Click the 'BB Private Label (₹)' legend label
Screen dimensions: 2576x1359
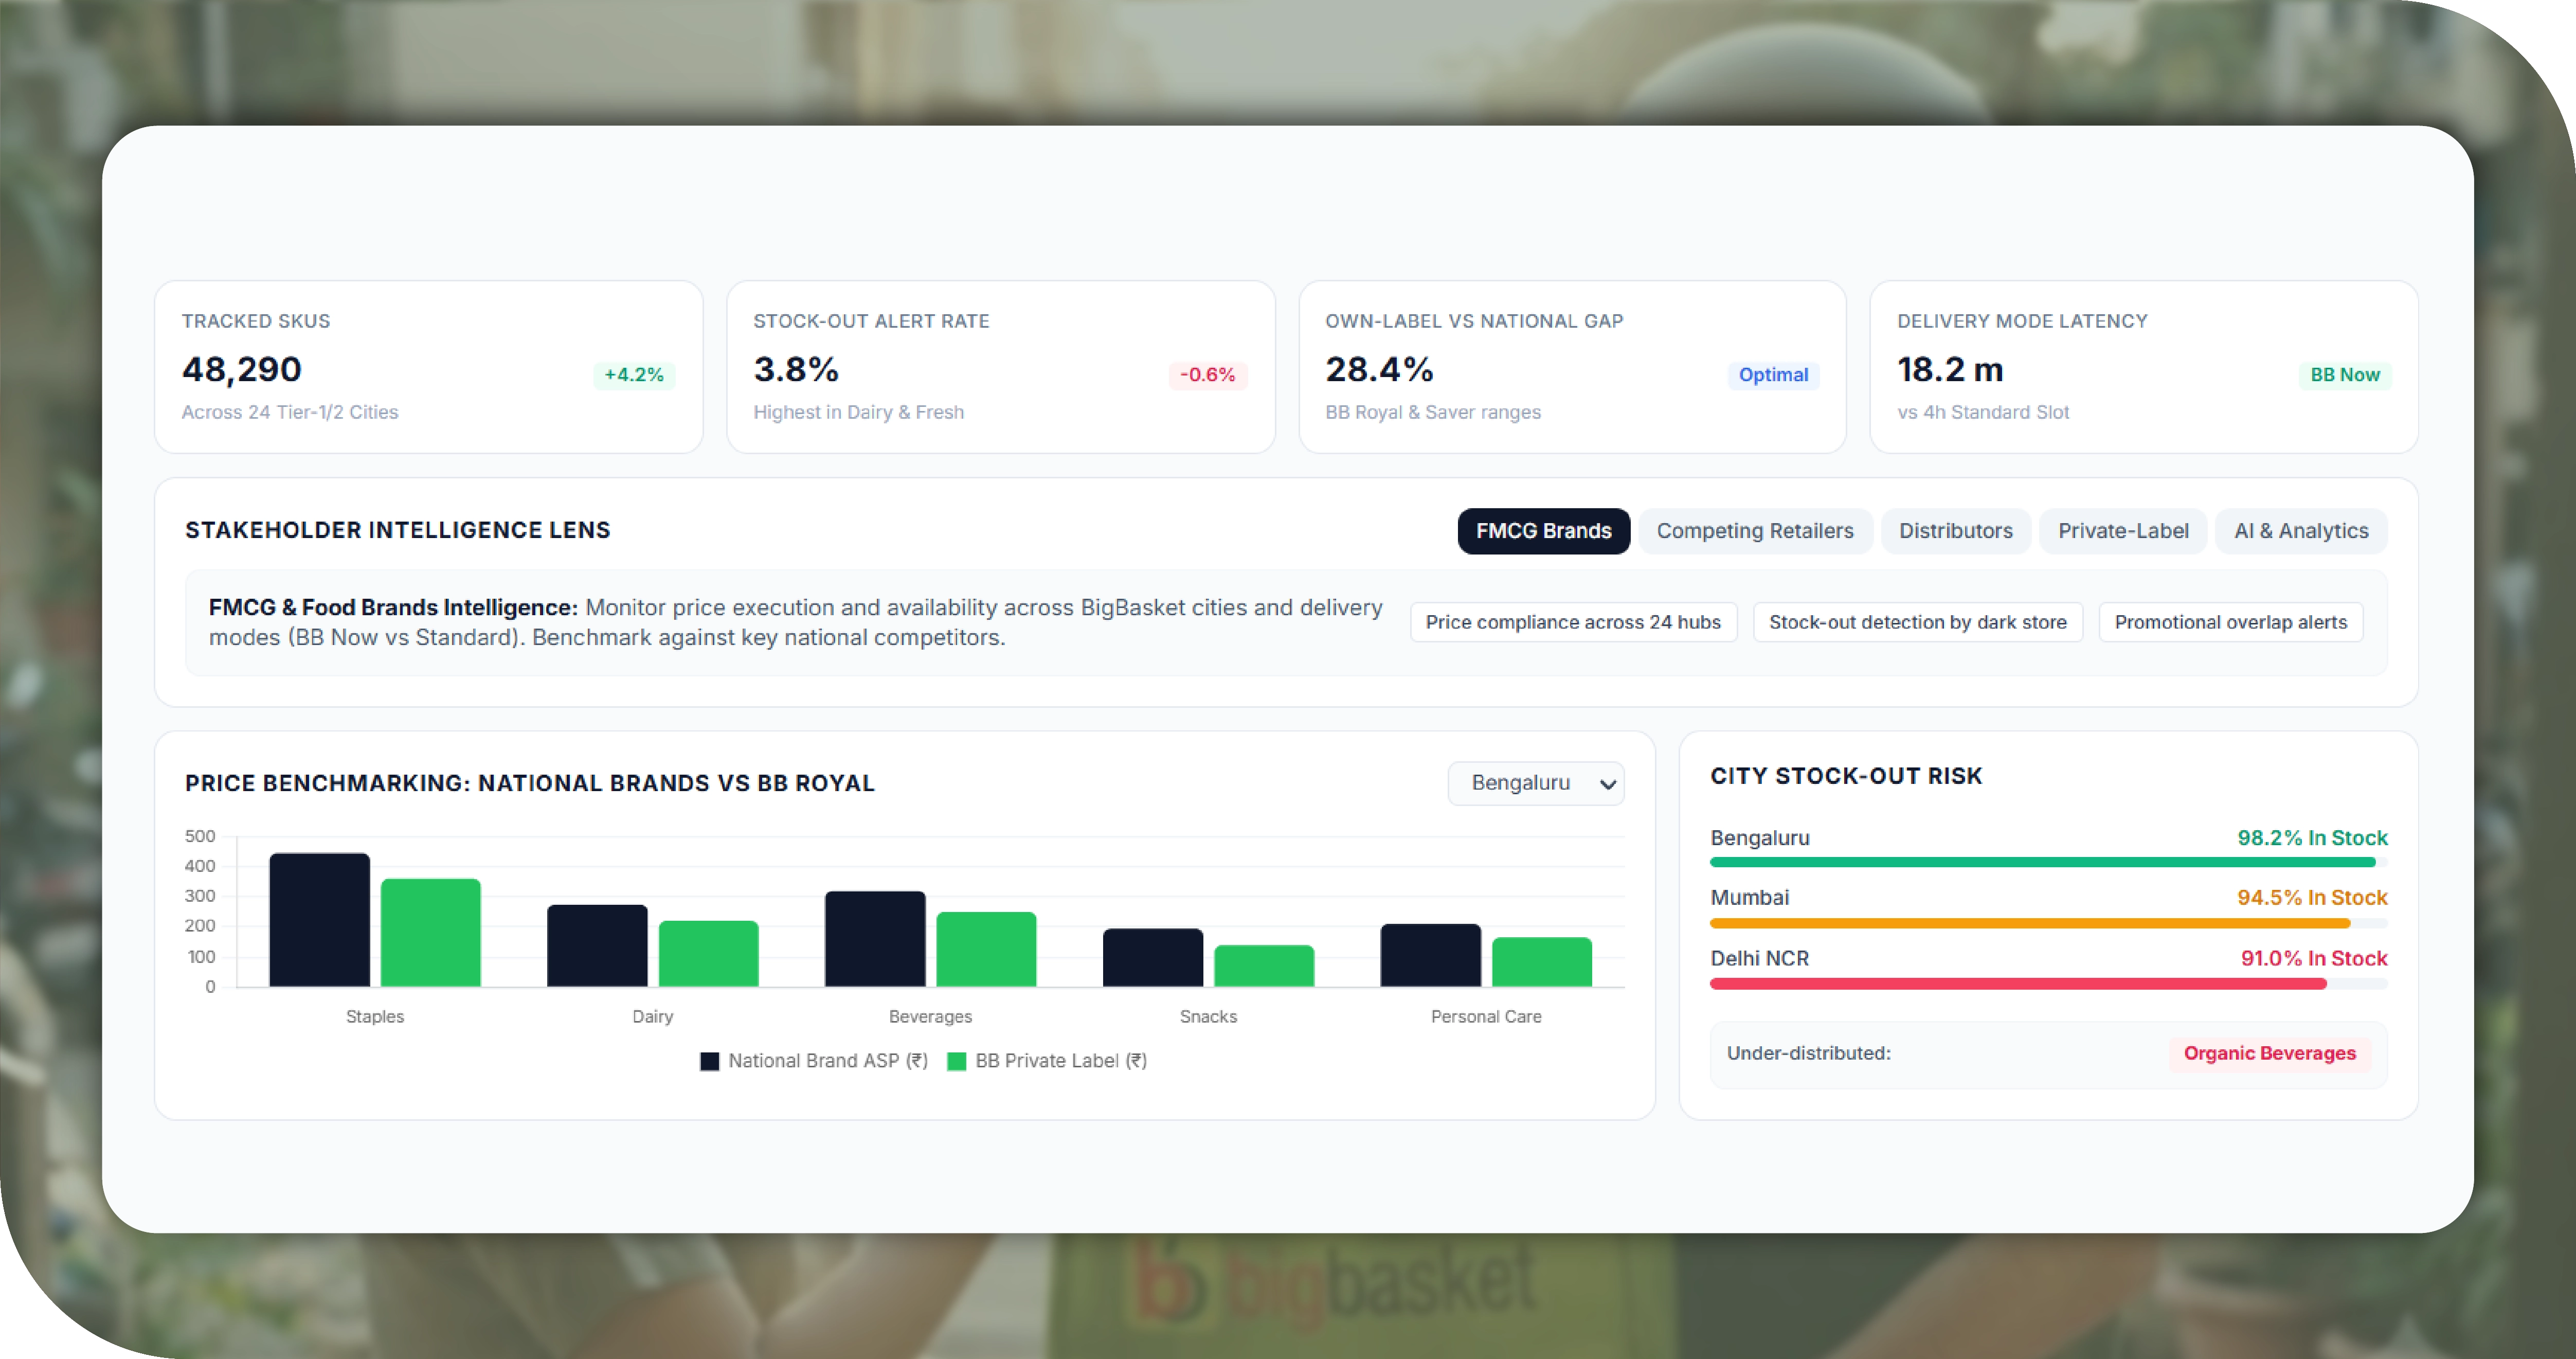coord(1061,1061)
